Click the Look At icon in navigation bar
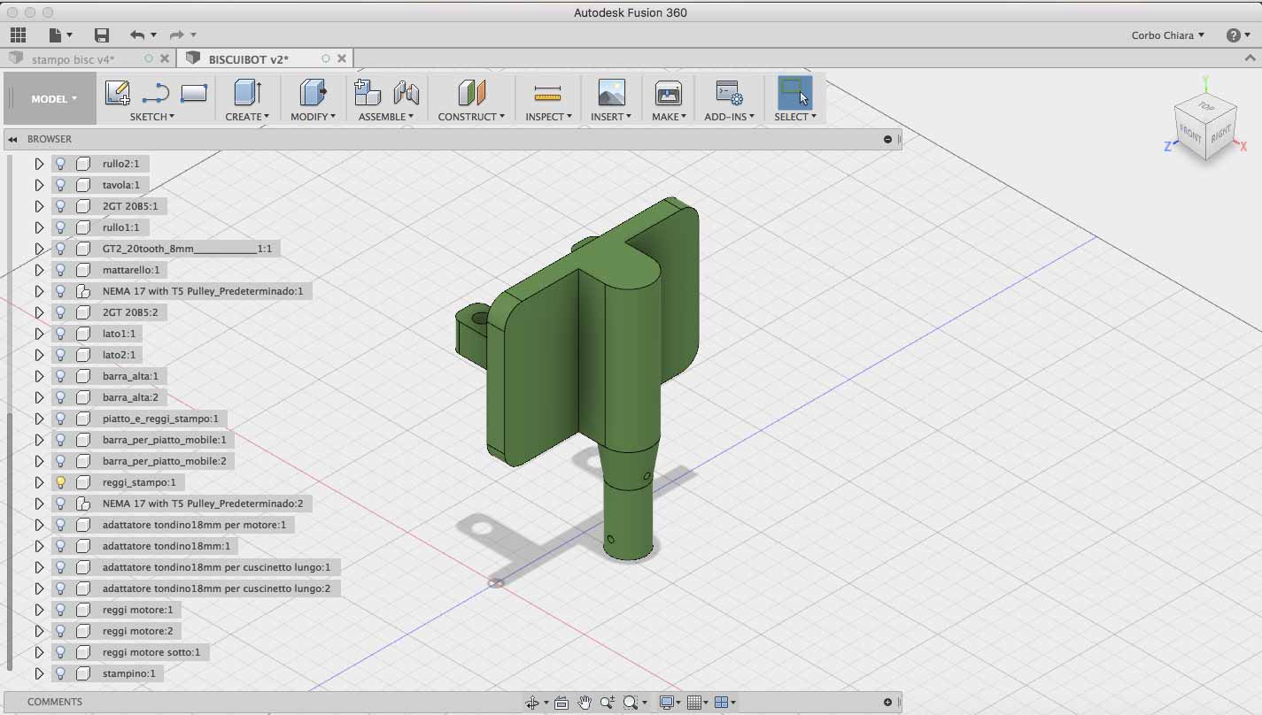The image size is (1262, 715). coord(561,703)
